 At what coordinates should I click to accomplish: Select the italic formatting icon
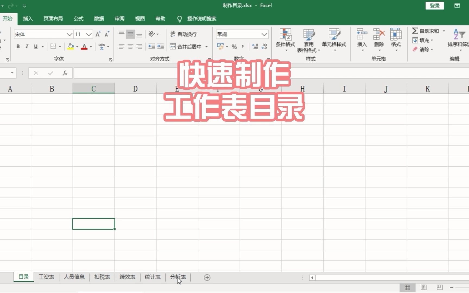pyautogui.click(x=27, y=46)
